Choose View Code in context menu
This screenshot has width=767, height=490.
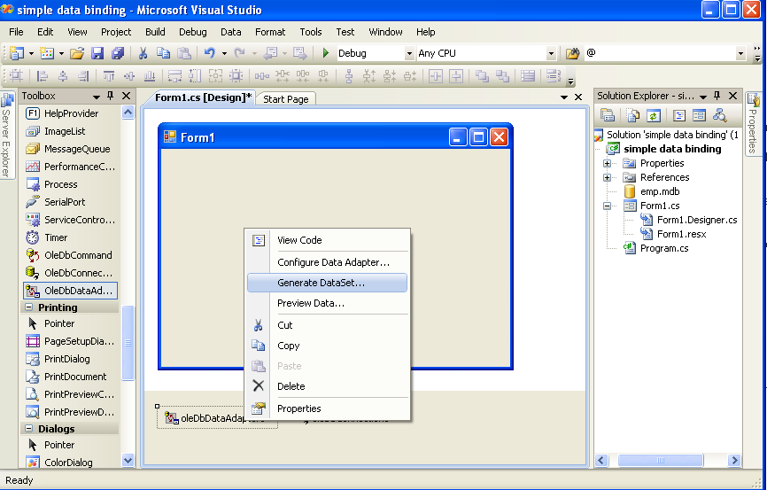[x=327, y=240]
